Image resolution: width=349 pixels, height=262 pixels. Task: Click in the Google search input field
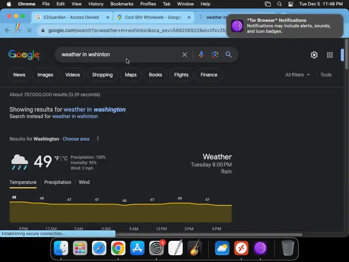120,55
